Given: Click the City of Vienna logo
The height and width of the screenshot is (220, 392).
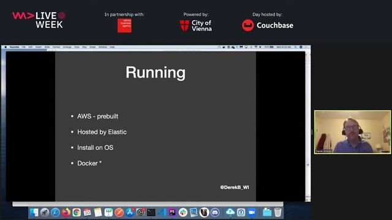Looking at the screenshot, I should pyautogui.click(x=196, y=26).
